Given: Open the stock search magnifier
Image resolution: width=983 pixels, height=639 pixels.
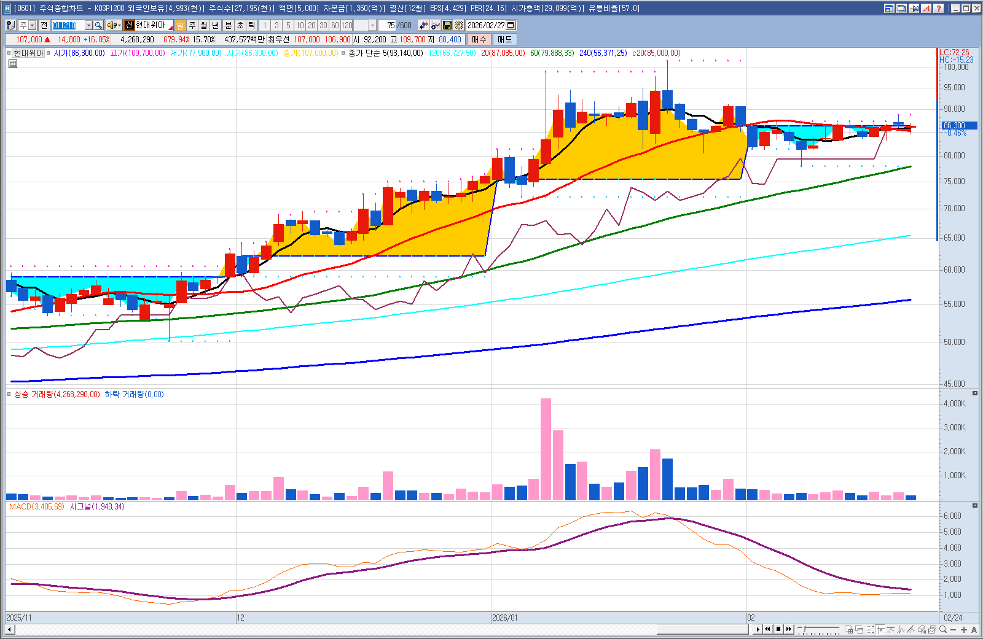Looking at the screenshot, I should [98, 25].
